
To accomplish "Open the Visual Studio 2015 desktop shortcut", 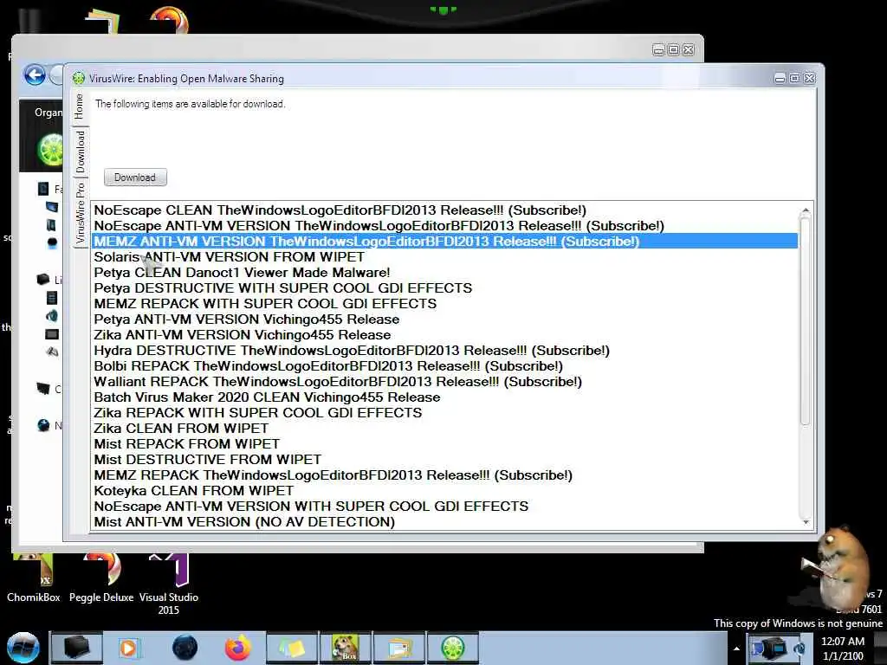I will click(169, 584).
